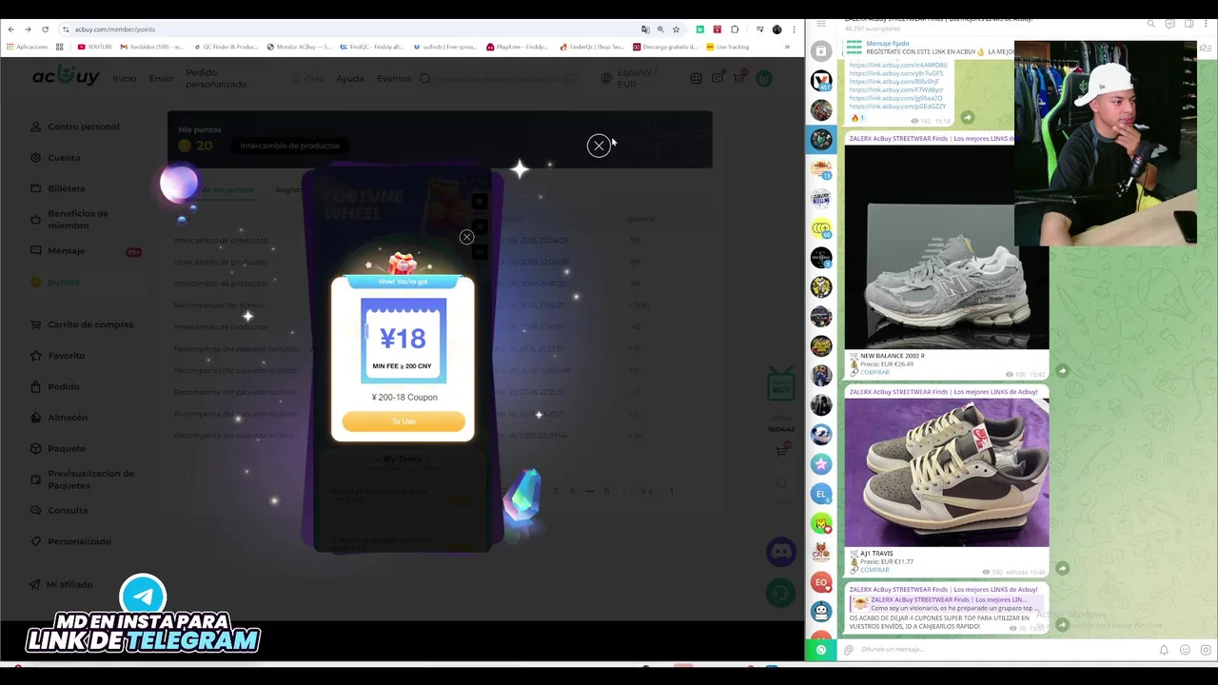Open Centro personal in sidebar
Image resolution: width=1218 pixels, height=685 pixels.
tap(76, 127)
